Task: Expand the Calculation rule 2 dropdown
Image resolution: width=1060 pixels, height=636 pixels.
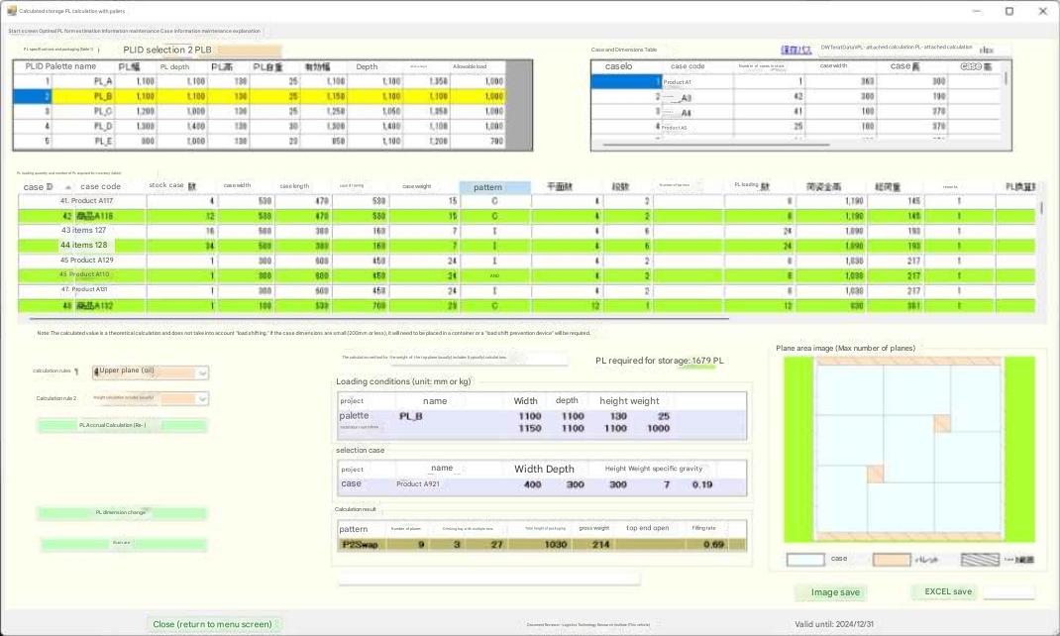Action: pyautogui.click(x=202, y=398)
